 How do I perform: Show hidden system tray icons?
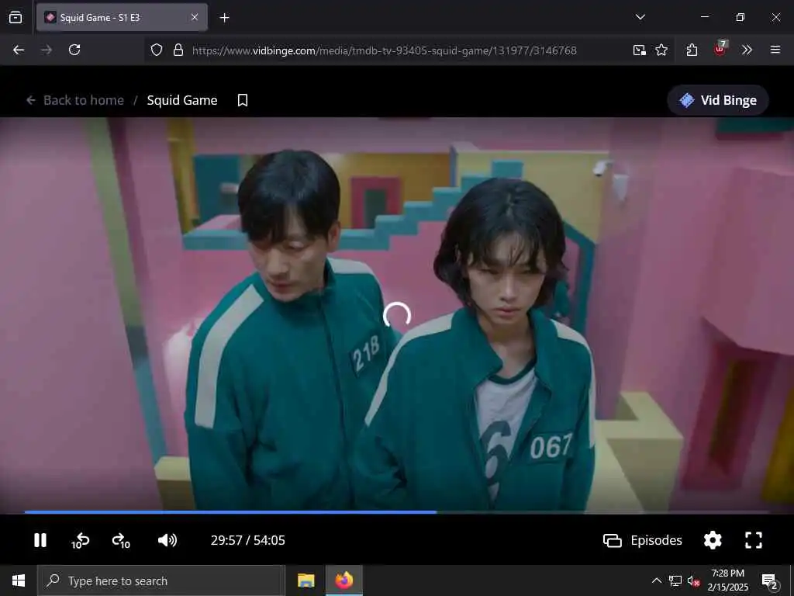pos(656,580)
